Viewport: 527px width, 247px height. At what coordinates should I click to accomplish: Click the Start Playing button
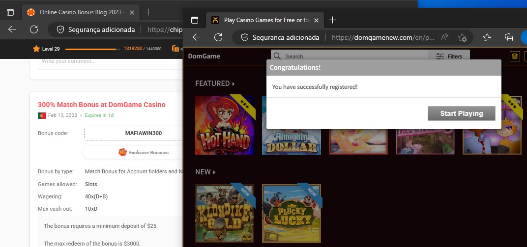click(x=461, y=113)
